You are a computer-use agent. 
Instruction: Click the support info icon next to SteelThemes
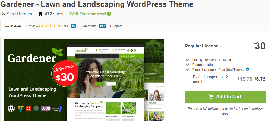click(248, 69)
